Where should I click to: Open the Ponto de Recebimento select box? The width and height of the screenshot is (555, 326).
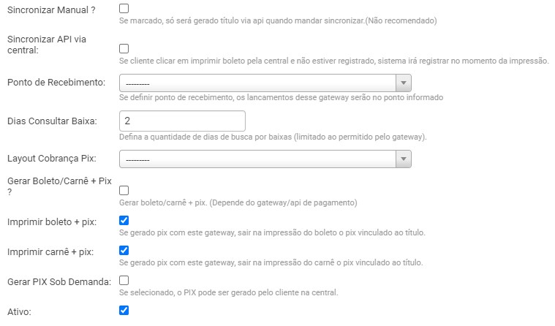pos(257,83)
